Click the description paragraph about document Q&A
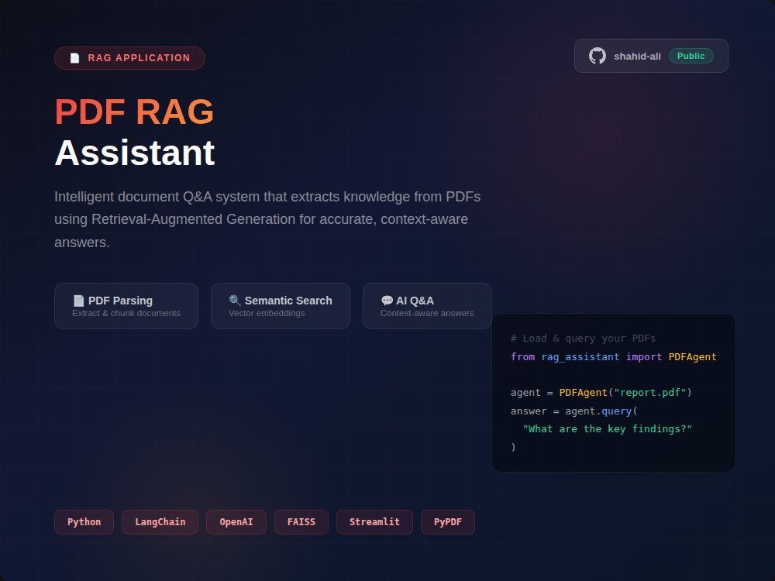775x581 pixels. 267,219
